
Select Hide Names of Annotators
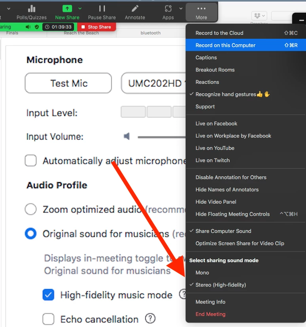point(246,189)
